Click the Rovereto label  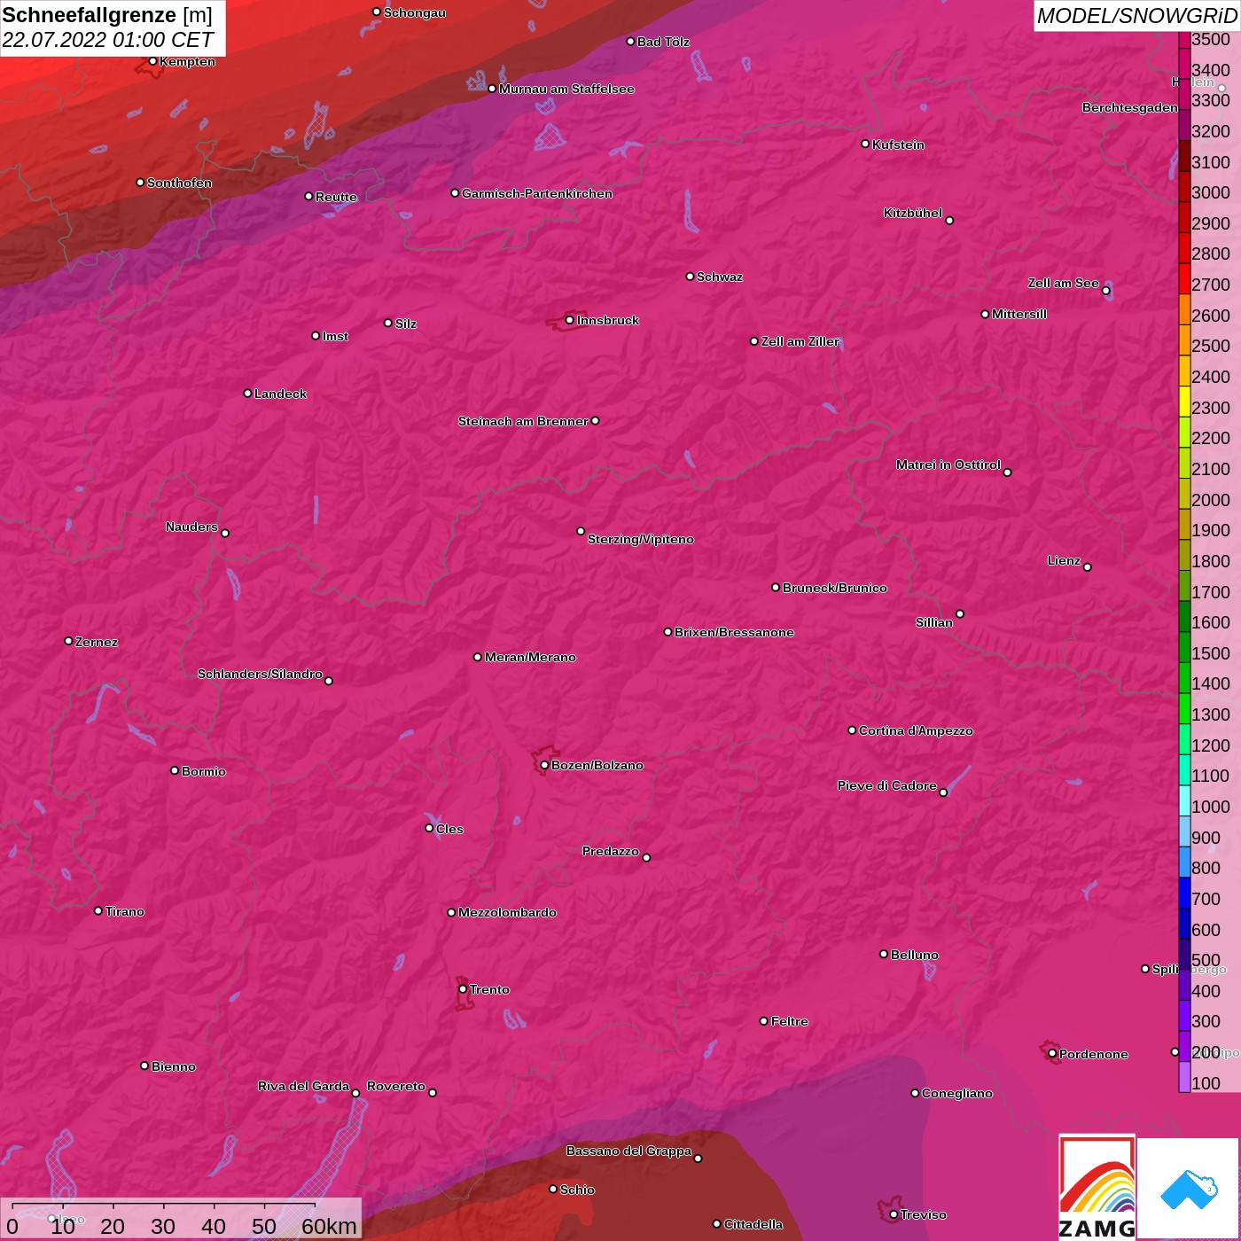pyautogui.click(x=396, y=1086)
